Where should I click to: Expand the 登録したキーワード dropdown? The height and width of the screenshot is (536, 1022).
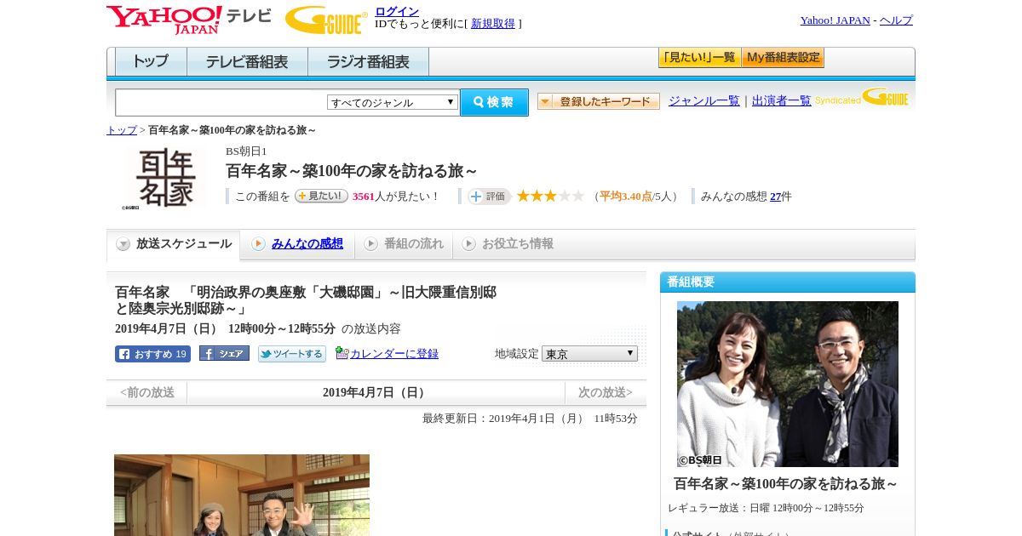pyautogui.click(x=599, y=101)
